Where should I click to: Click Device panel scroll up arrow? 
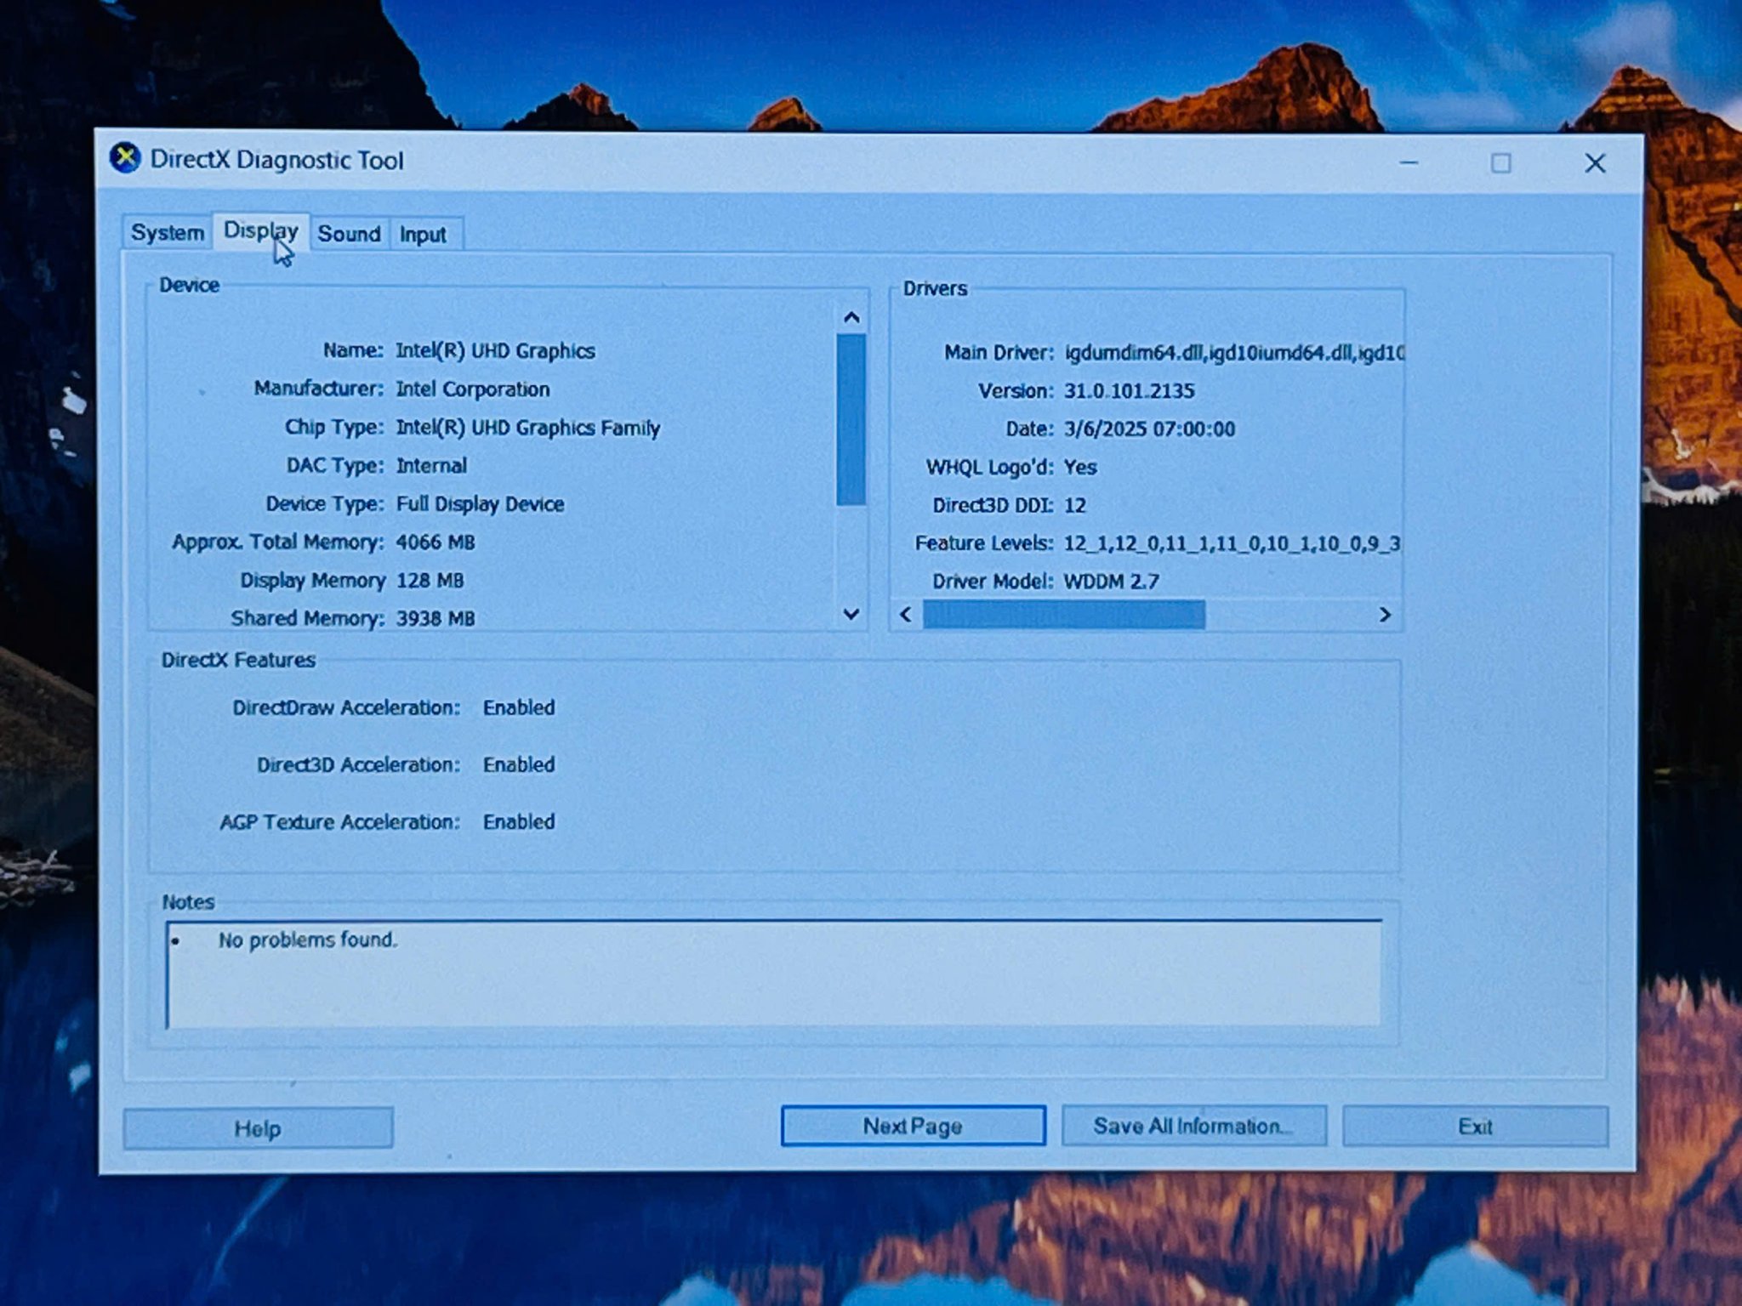click(851, 318)
